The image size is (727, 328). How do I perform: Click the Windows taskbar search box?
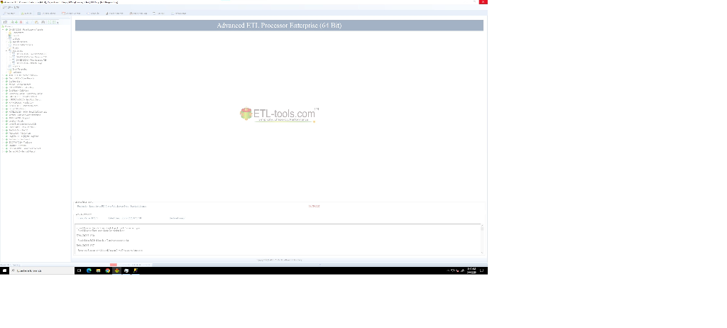pos(42,270)
